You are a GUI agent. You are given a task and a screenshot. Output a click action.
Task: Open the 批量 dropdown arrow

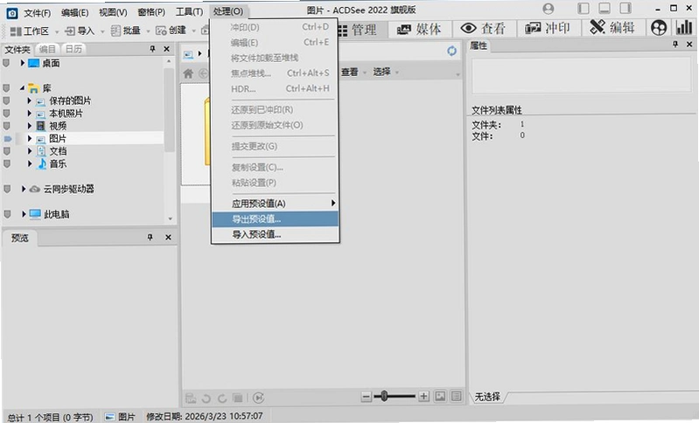click(148, 31)
